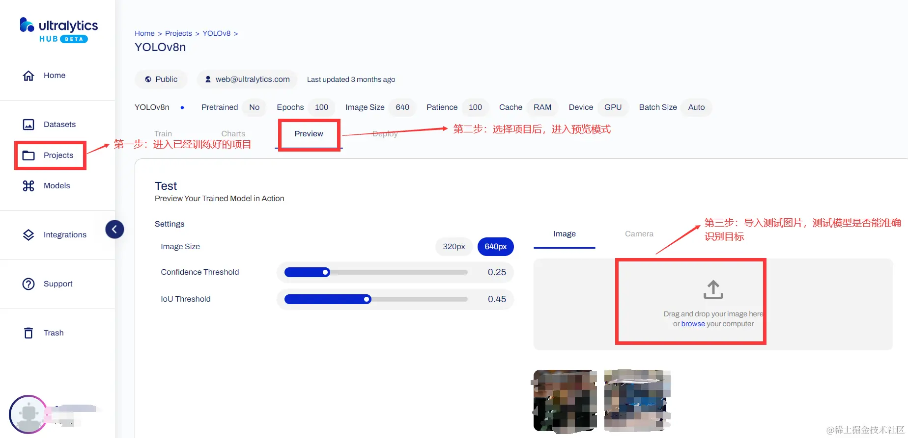
Task: Open Integrations from the sidebar
Action: click(65, 235)
